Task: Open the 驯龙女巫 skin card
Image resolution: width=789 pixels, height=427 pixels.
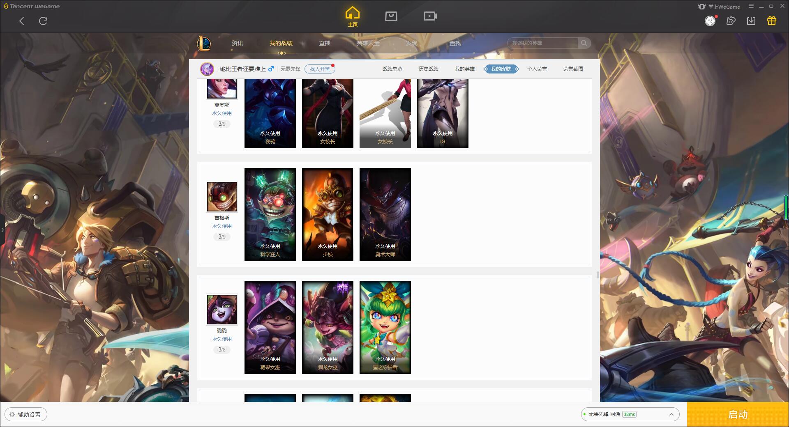Action: tap(328, 327)
